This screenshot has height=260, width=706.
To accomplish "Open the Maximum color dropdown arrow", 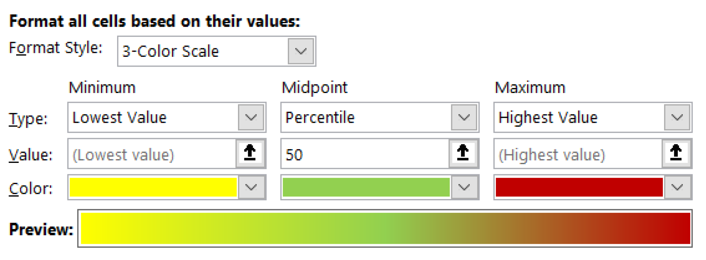I will tap(677, 187).
